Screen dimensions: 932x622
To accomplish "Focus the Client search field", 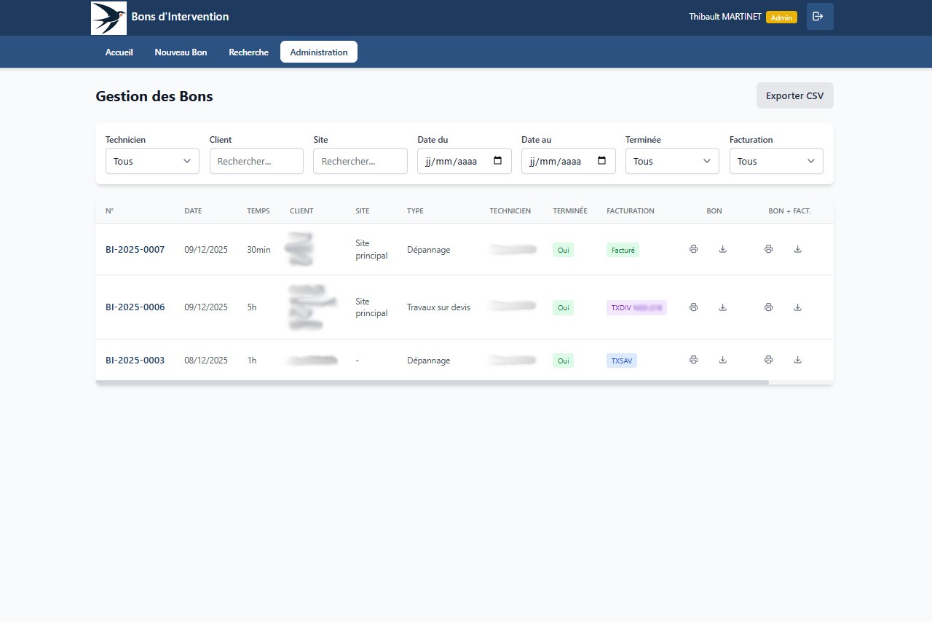I will [x=256, y=161].
